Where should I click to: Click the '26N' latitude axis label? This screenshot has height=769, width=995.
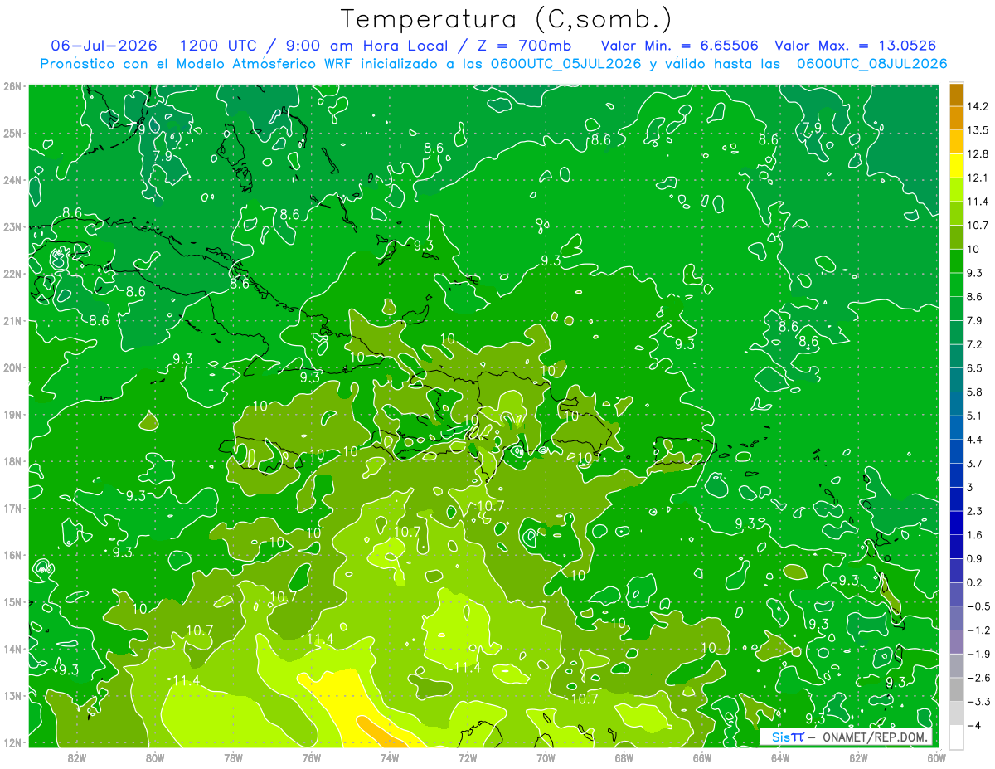[x=12, y=86]
